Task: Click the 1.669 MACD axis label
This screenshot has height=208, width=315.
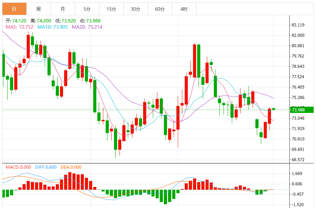Action: (297, 173)
